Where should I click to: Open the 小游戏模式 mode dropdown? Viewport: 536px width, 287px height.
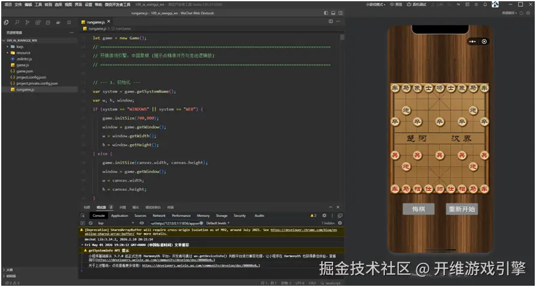376,4
